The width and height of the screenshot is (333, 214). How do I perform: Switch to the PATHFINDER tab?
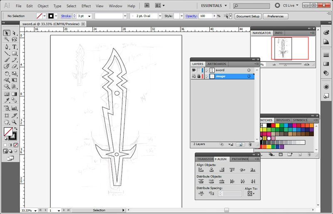click(240, 159)
